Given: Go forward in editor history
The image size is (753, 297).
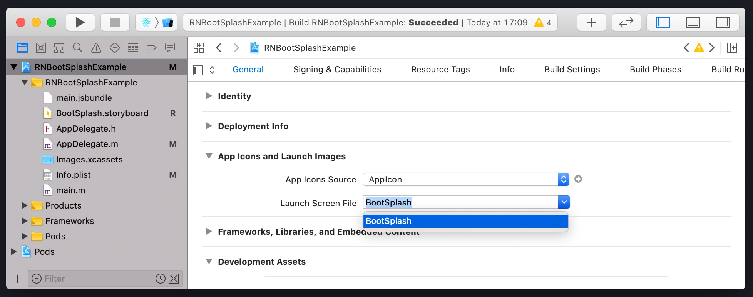Looking at the screenshot, I should pyautogui.click(x=236, y=48).
